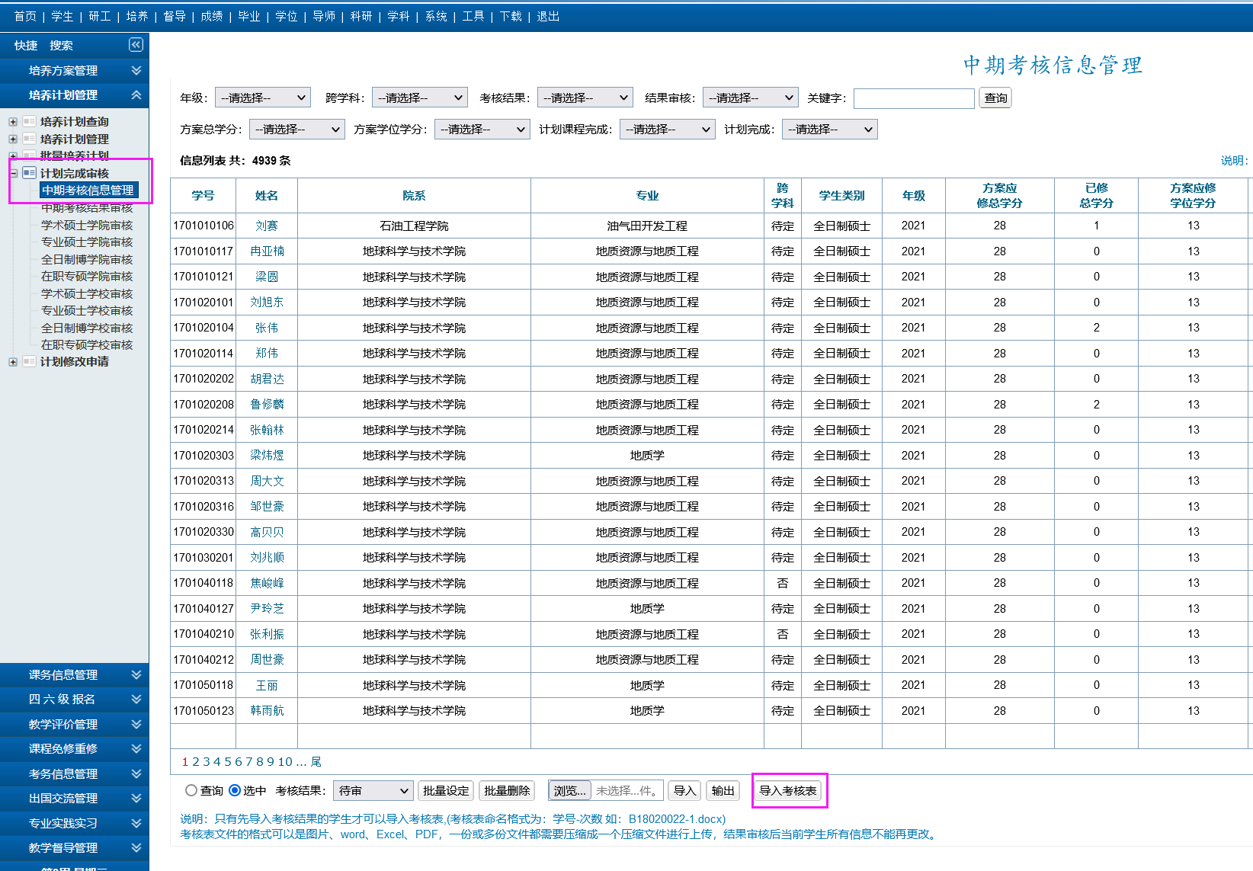Select the 选中 radio button

(235, 790)
